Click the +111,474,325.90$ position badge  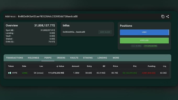[151, 46]
